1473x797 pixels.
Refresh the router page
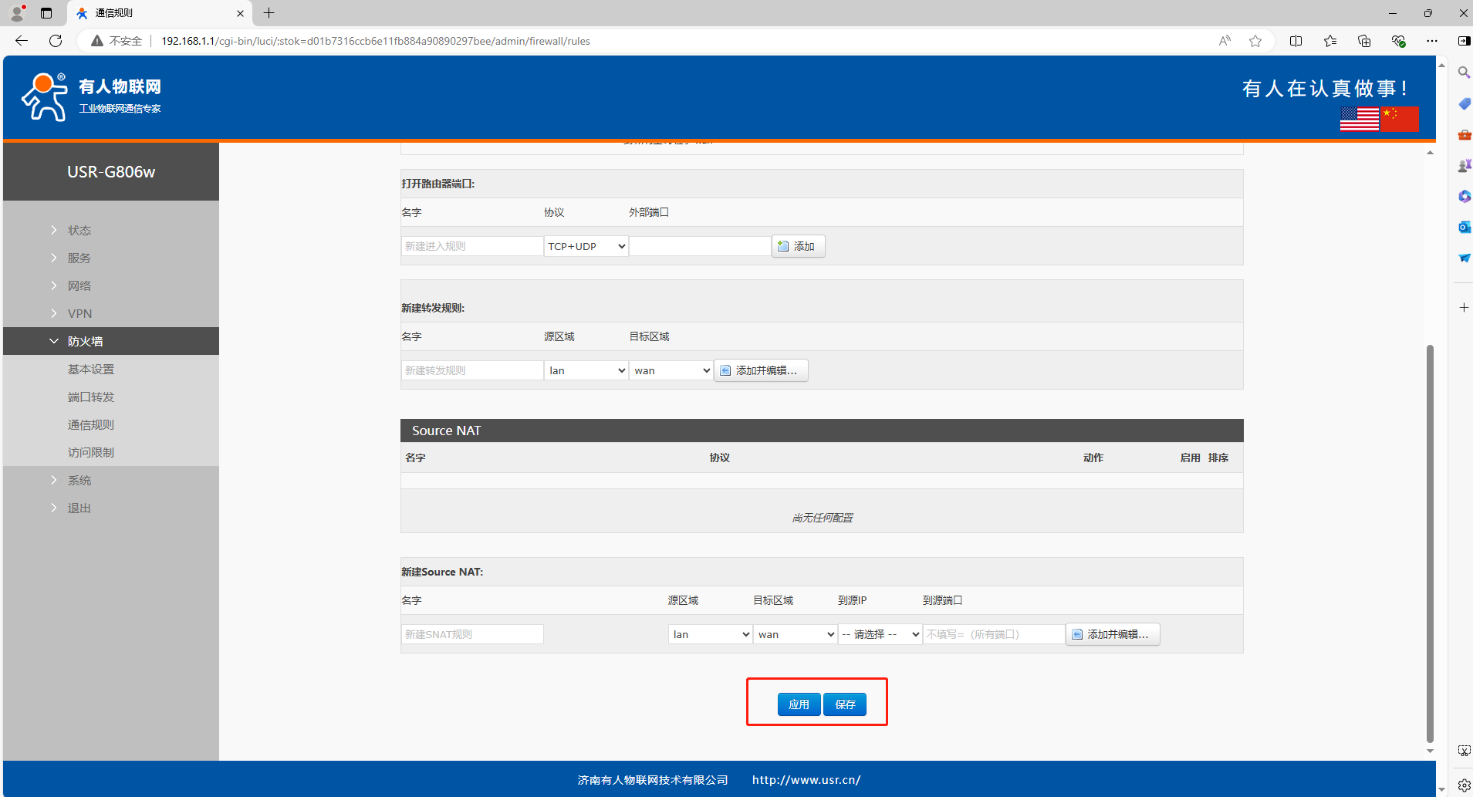pos(56,41)
